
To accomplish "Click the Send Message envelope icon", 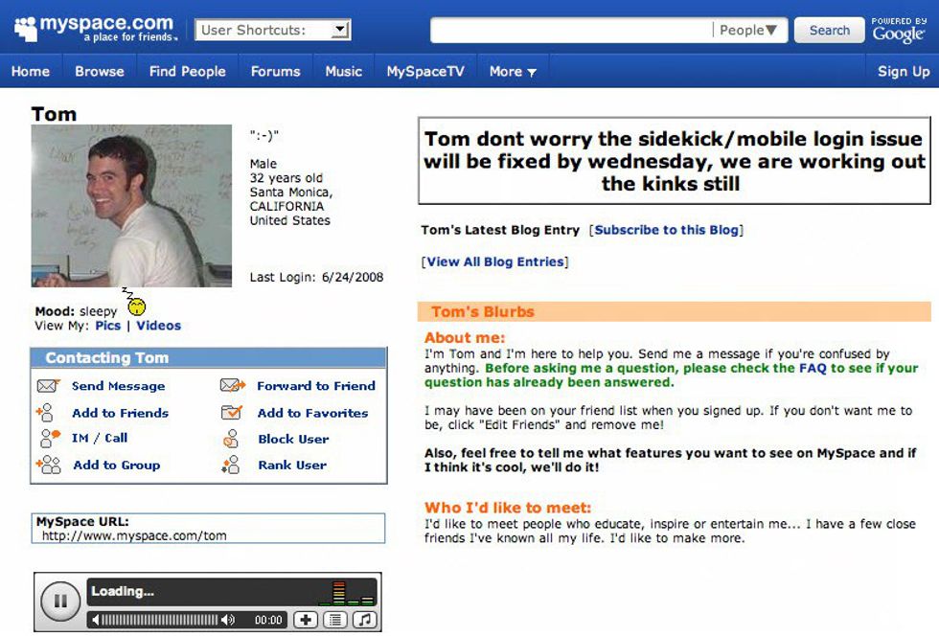I will [x=48, y=386].
